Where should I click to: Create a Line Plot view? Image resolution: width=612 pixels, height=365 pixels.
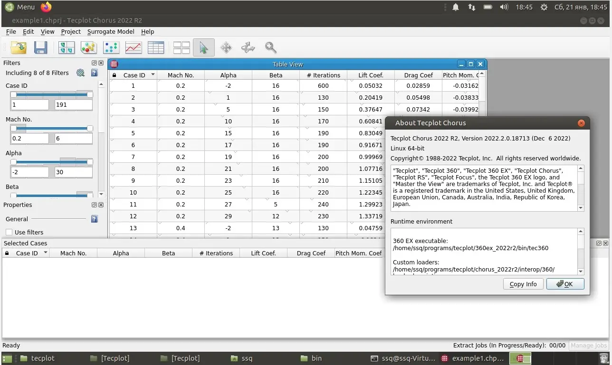point(134,47)
